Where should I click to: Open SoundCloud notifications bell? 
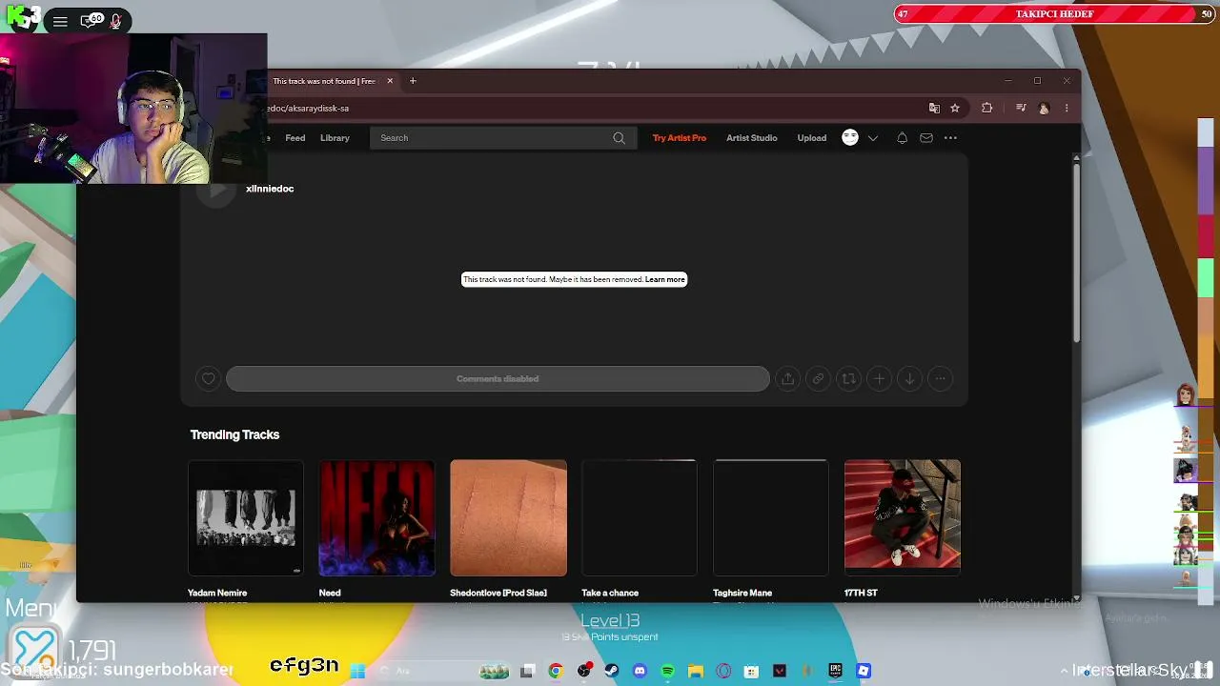click(x=902, y=138)
